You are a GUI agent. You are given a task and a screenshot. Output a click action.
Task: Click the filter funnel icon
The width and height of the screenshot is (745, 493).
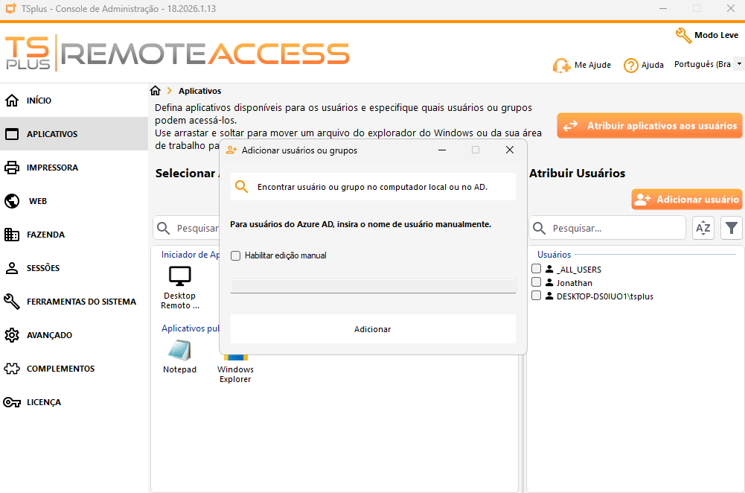click(x=732, y=228)
